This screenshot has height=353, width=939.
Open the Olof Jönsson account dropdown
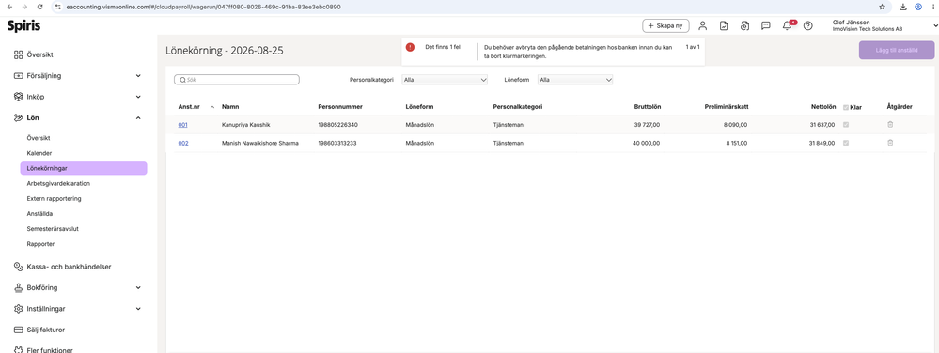935,25
